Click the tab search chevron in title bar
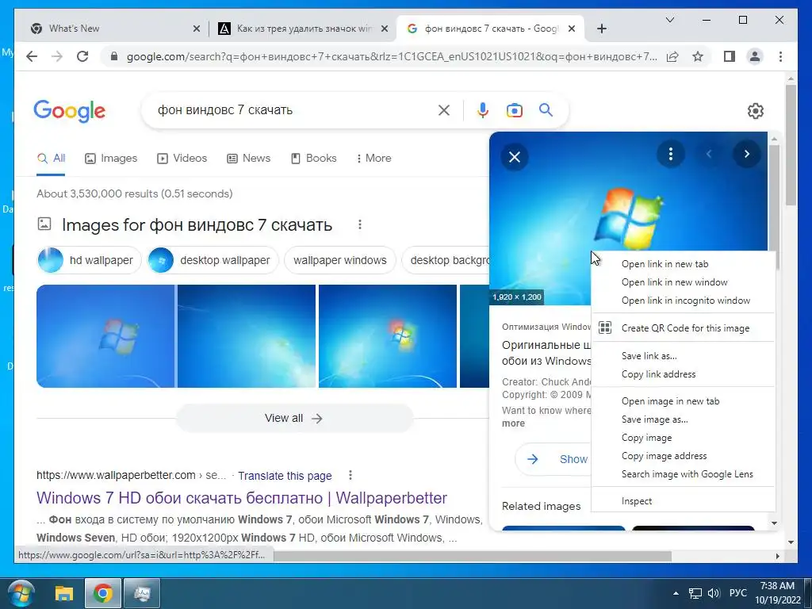This screenshot has height=609, width=812. tap(669, 20)
